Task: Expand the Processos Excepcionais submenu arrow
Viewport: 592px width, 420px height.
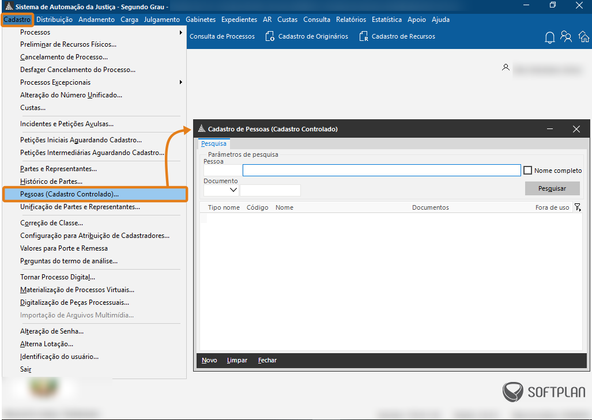Action: coord(181,82)
